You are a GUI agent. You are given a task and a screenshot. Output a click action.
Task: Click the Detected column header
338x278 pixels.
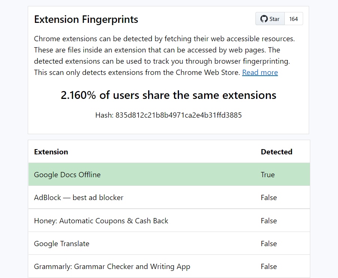276,152
